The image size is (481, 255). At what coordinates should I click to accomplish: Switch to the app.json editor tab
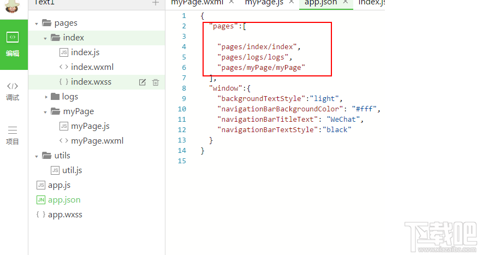320,2
